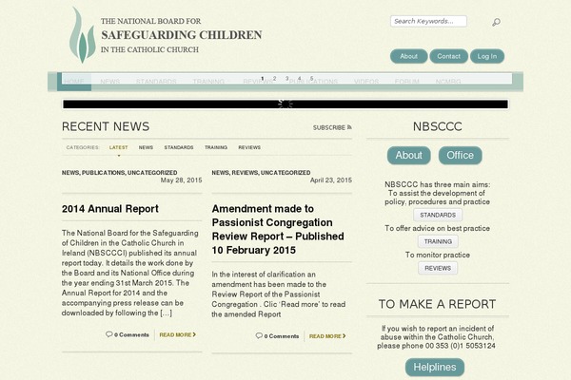Click the 'TO MAKE A REPORT' heading

click(438, 304)
